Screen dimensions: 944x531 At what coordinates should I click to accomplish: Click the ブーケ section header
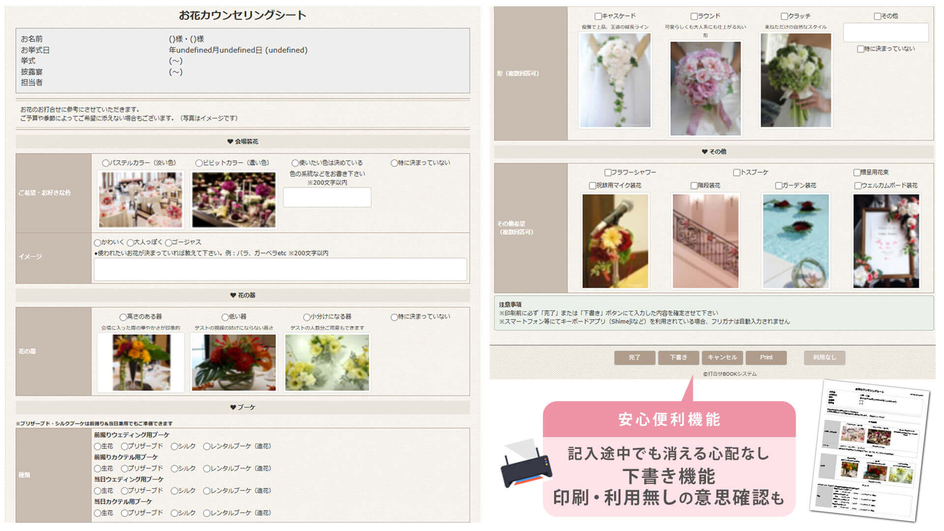[x=243, y=408]
